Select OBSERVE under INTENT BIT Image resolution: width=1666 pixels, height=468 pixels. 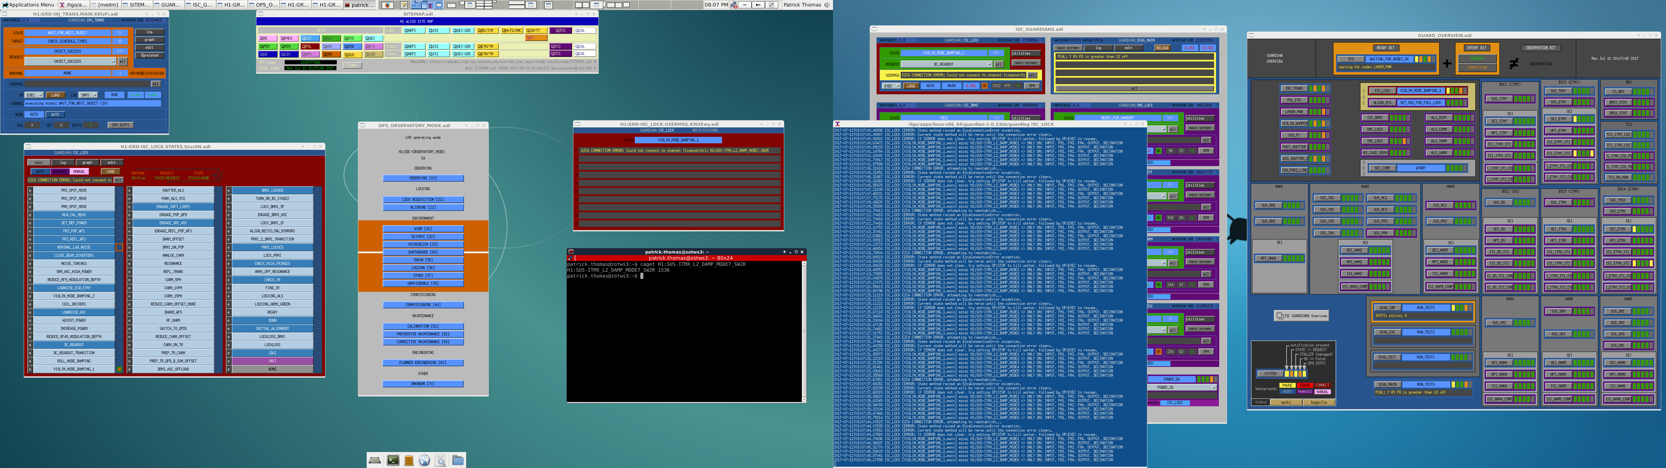click(x=1477, y=59)
